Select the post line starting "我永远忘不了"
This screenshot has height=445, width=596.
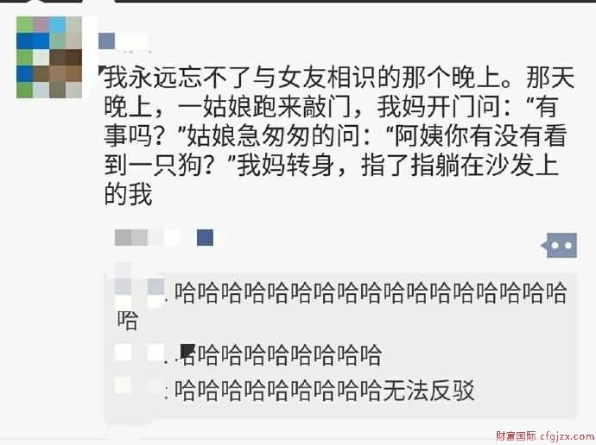pyautogui.click(x=339, y=77)
